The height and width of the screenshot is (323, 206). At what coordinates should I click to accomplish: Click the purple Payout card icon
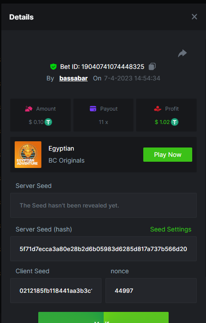tap(93, 108)
